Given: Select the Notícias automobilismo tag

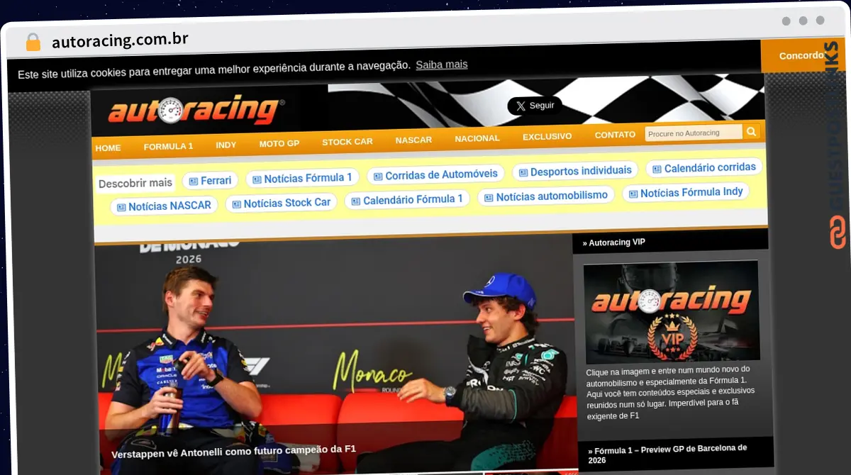Looking at the screenshot, I should 546,196.
